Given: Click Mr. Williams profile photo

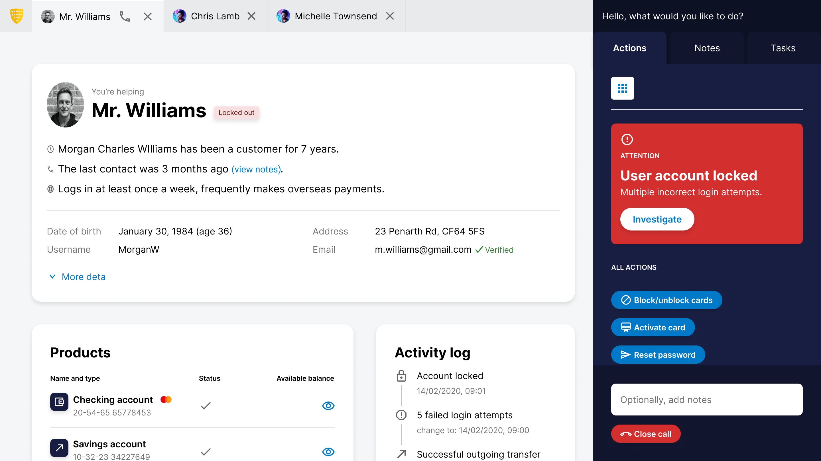Looking at the screenshot, I should tap(65, 105).
